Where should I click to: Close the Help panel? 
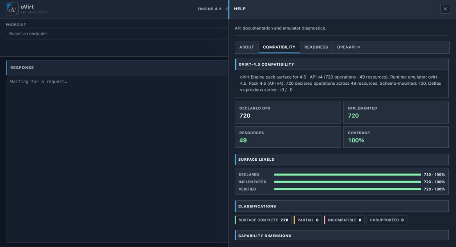[445, 9]
